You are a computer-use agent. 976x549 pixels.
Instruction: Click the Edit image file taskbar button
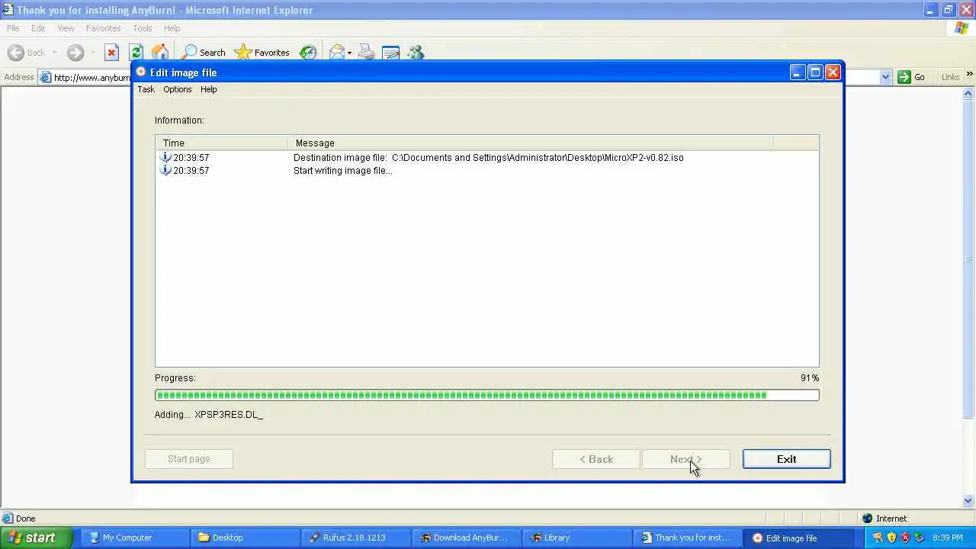(x=798, y=538)
